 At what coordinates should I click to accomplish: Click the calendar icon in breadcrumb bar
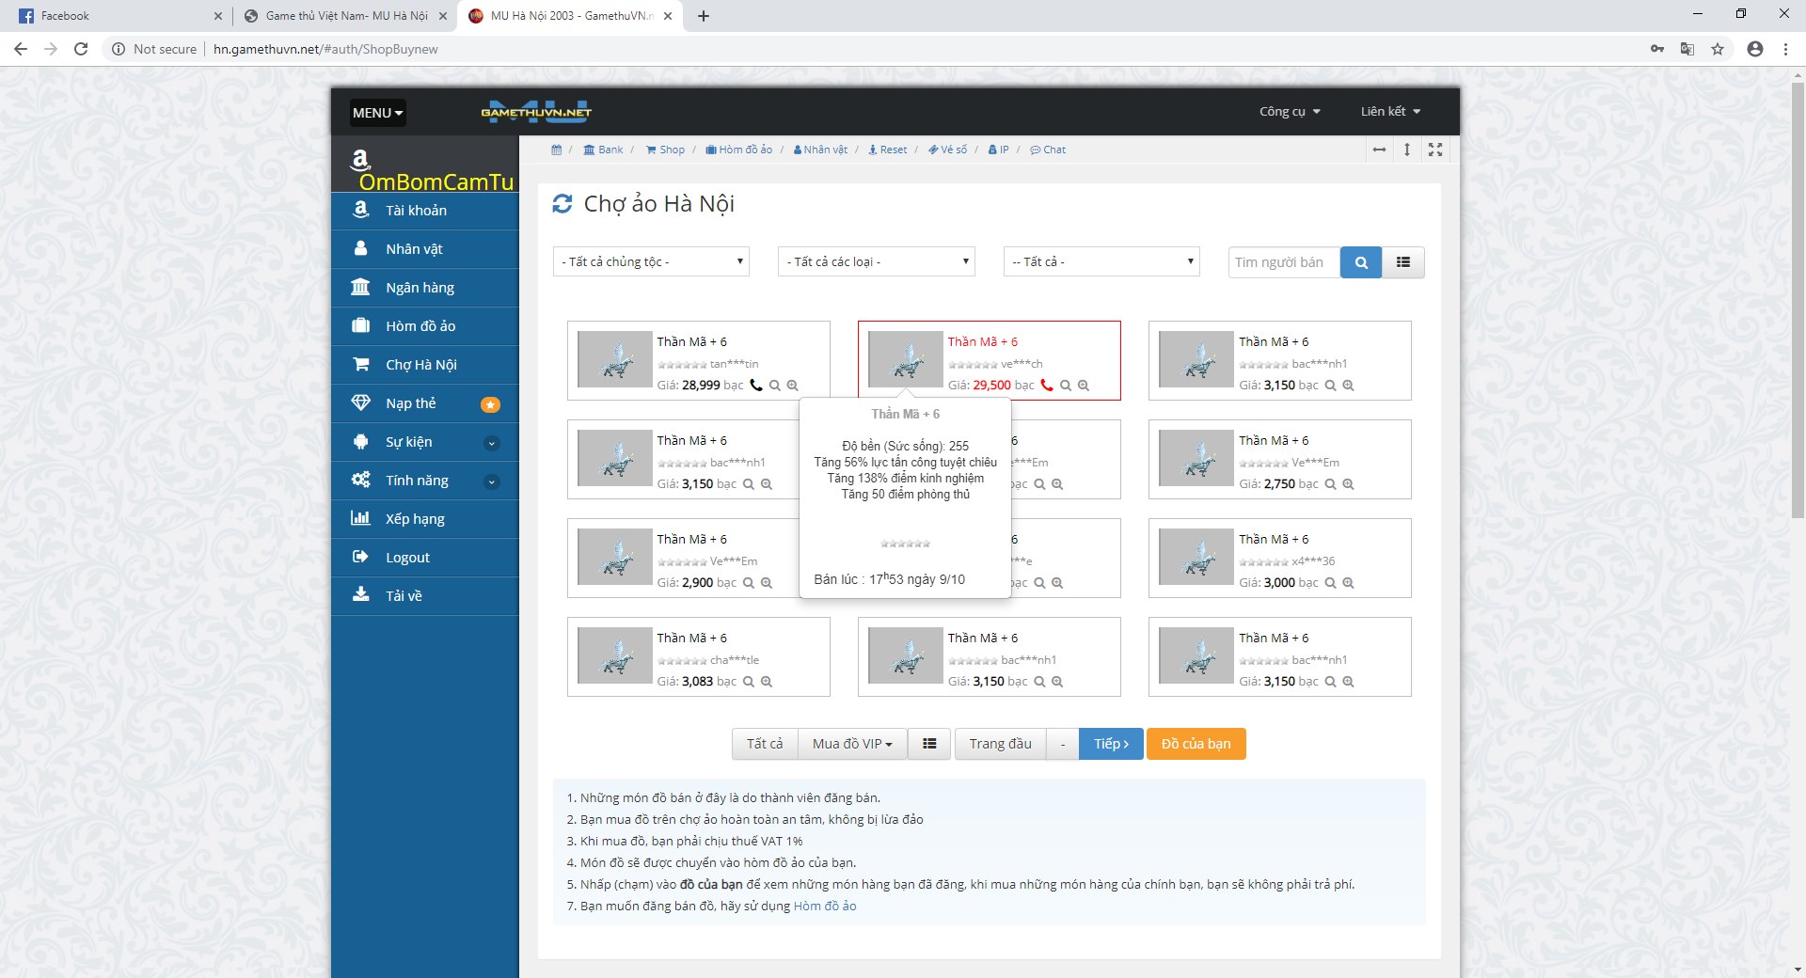click(556, 150)
